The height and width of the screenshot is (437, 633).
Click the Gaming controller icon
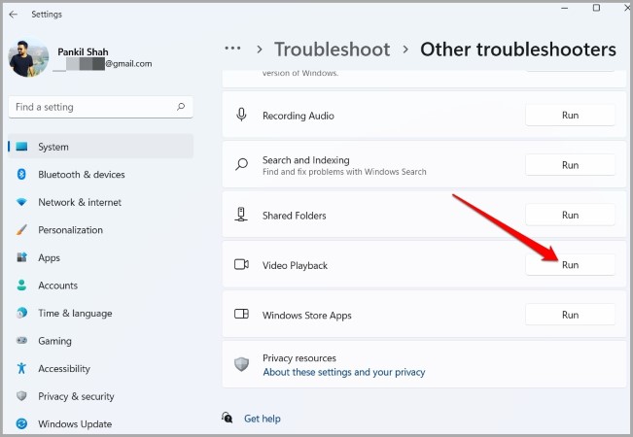(x=21, y=341)
